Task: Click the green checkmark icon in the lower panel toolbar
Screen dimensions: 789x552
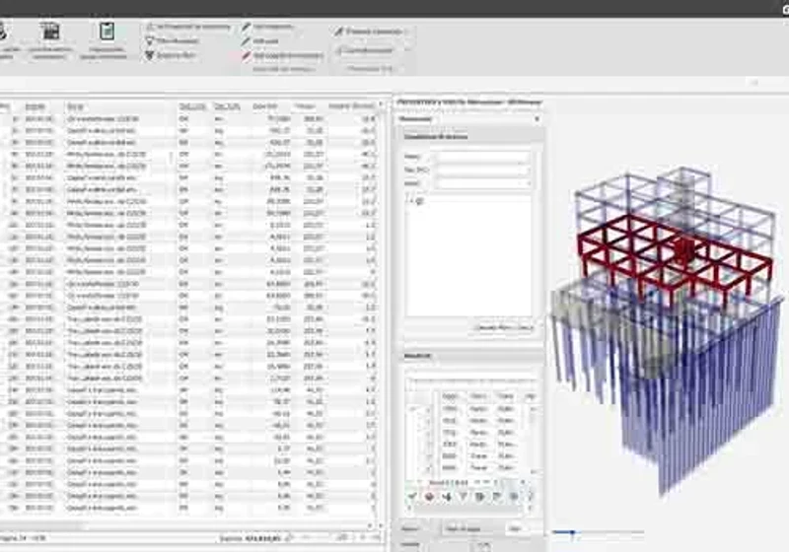Action: click(412, 497)
